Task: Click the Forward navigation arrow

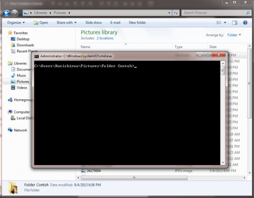Action: [15, 13]
